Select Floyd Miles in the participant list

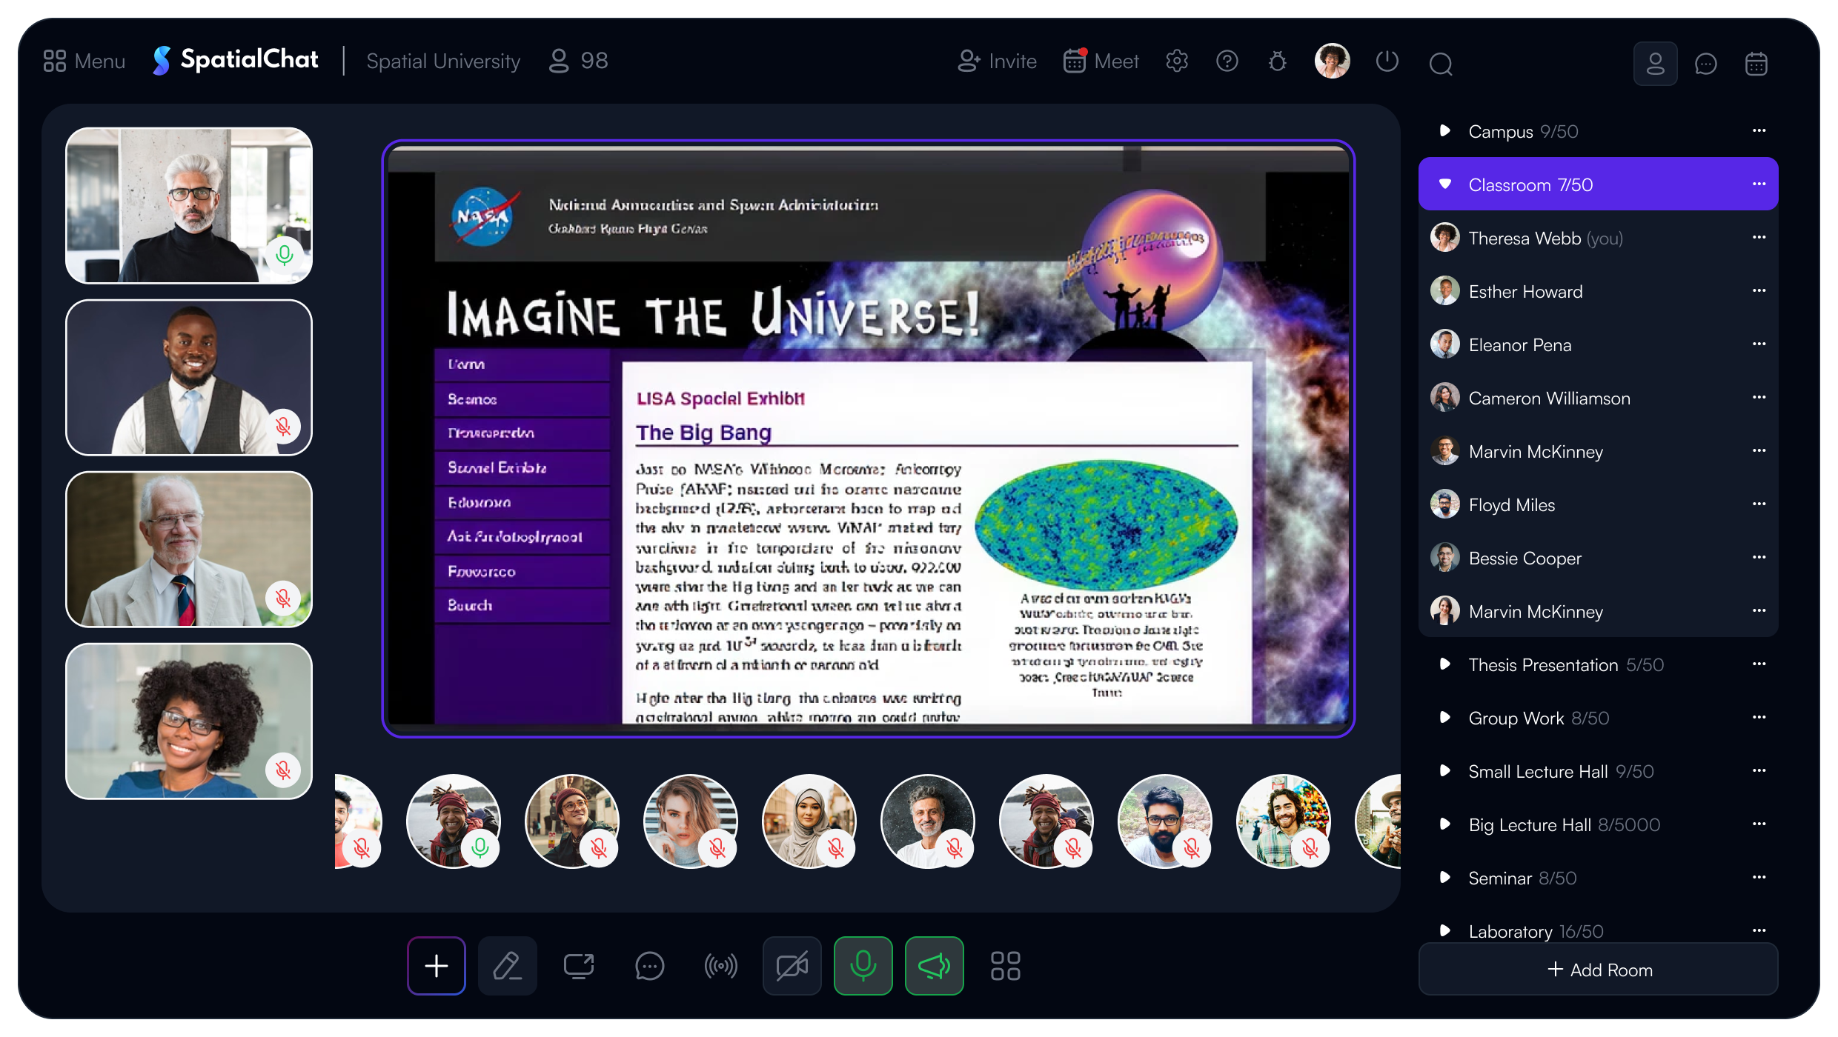(1598, 504)
